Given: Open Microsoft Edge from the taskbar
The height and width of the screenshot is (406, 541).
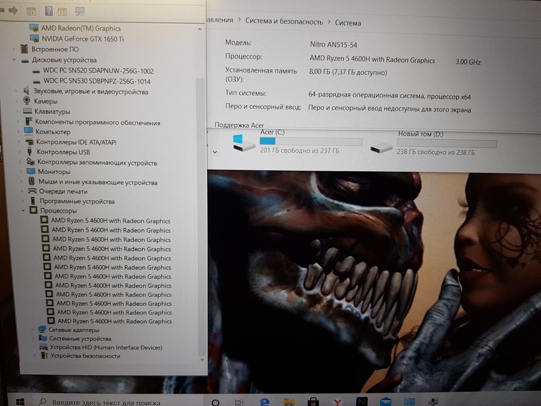Looking at the screenshot, I should tap(265, 402).
